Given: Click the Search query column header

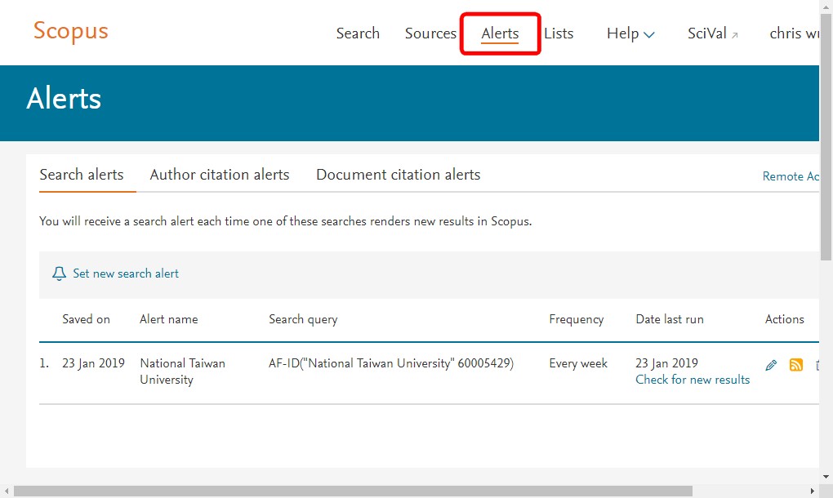Looking at the screenshot, I should tap(303, 319).
